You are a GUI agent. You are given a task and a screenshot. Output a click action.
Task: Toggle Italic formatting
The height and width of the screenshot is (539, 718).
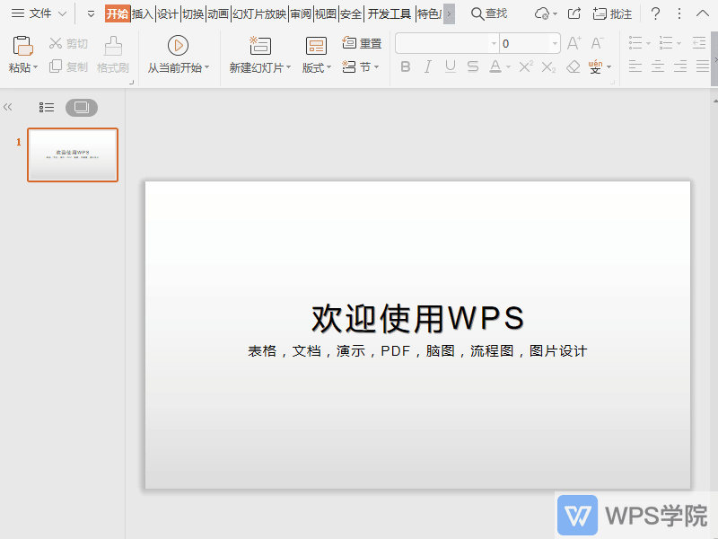(428, 66)
